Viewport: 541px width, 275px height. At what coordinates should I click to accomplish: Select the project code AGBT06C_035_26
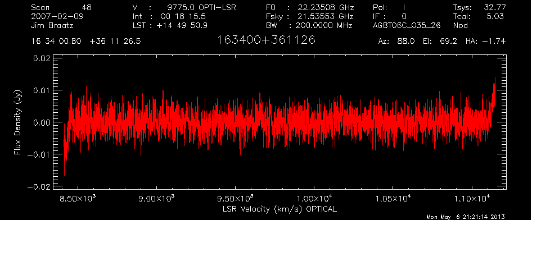click(407, 25)
